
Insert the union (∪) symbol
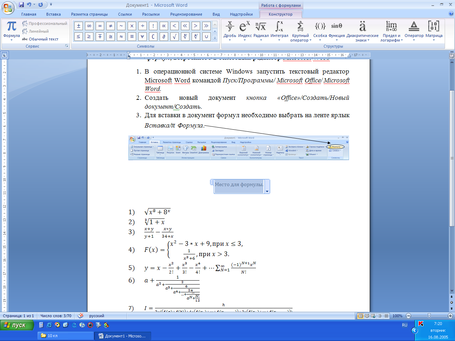pyautogui.click(x=207, y=36)
